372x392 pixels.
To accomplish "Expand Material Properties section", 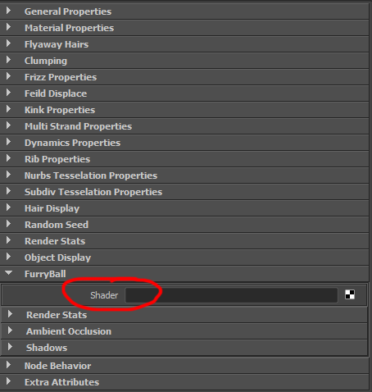I will (8, 27).
